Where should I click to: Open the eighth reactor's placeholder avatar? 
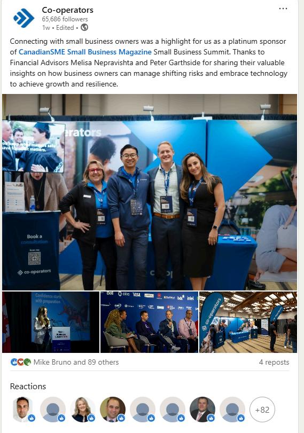[x=232, y=410]
